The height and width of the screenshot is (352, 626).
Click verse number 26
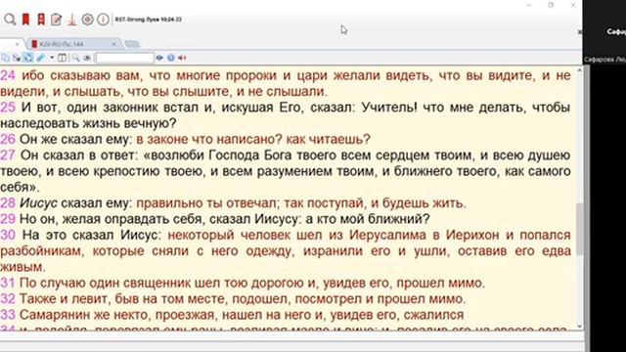click(8, 139)
